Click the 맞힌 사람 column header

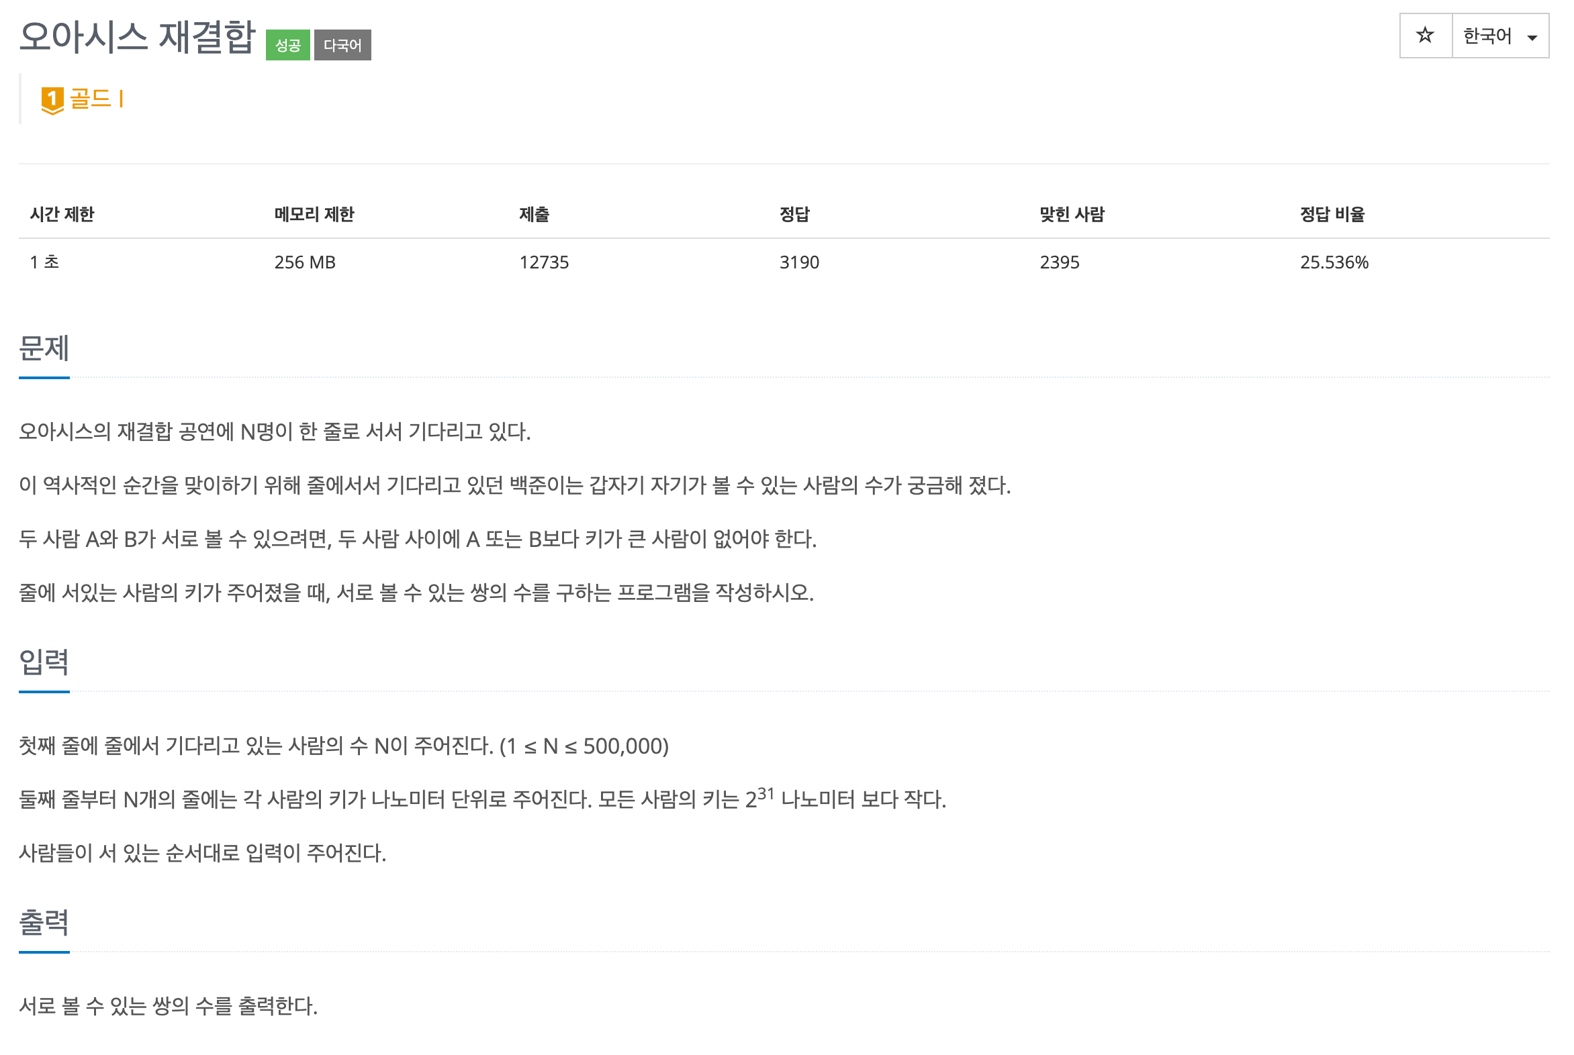point(1071,214)
